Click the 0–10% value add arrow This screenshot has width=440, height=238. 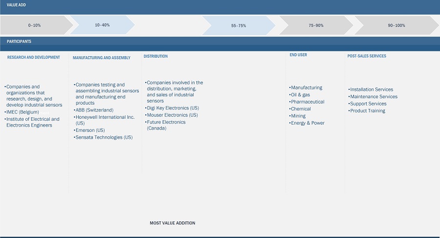click(35, 25)
